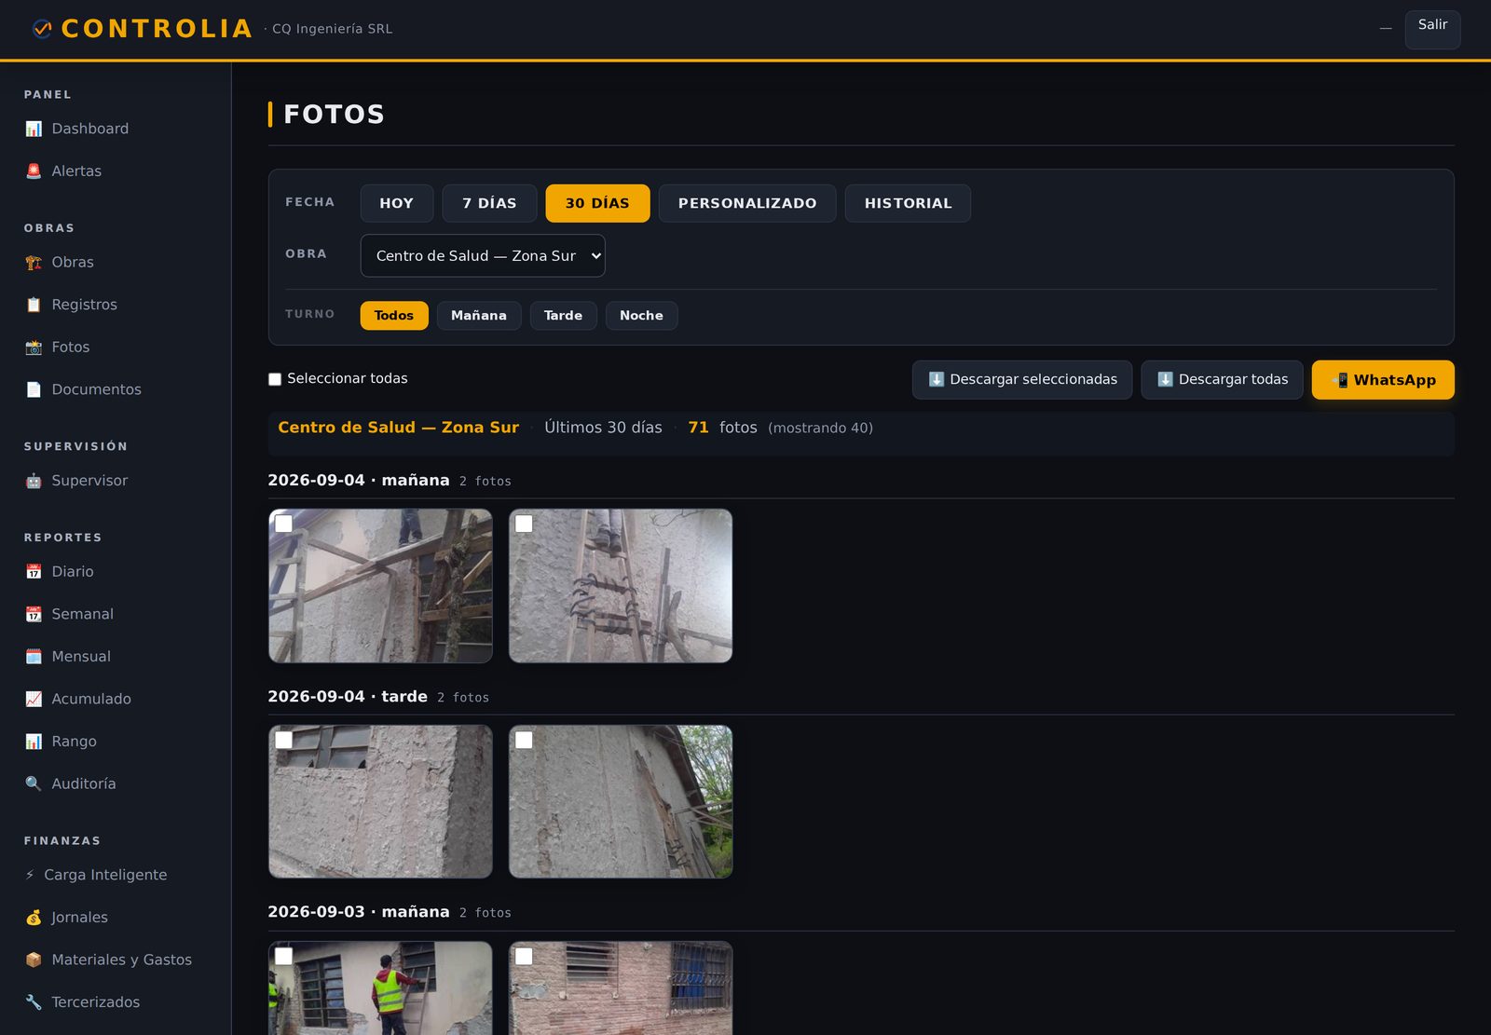Click the Semanal calendar icon

pos(34,614)
